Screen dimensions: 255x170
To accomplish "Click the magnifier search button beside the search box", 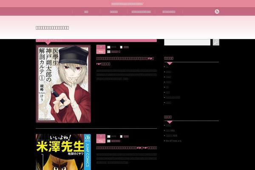I will [216, 42].
